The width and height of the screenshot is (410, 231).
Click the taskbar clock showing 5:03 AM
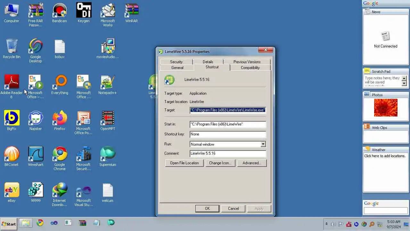coord(393,224)
